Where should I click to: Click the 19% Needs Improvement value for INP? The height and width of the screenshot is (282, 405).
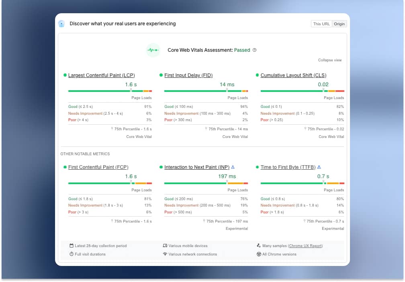coord(244,205)
